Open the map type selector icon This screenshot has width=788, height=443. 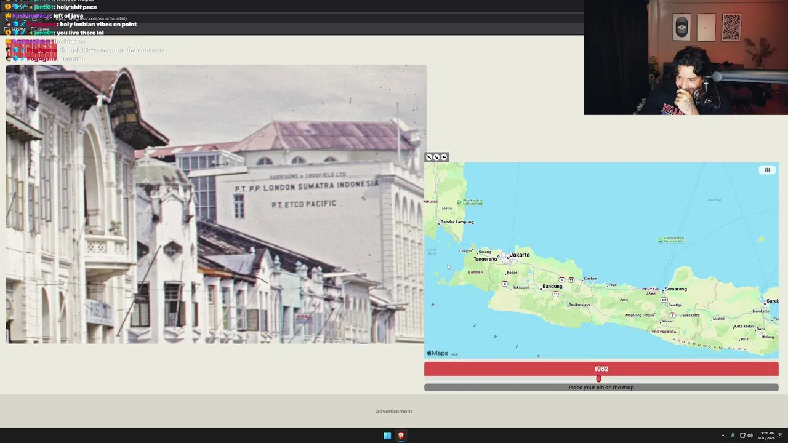[x=767, y=170]
